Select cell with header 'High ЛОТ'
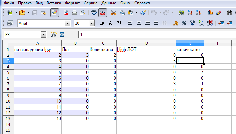Screen dimensions: 236x134 click(x=146, y=49)
